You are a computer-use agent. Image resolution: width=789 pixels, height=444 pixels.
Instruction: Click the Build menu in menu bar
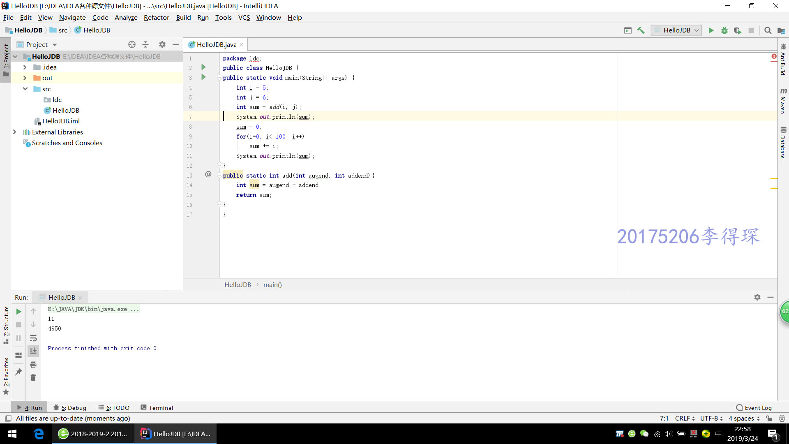pyautogui.click(x=184, y=17)
